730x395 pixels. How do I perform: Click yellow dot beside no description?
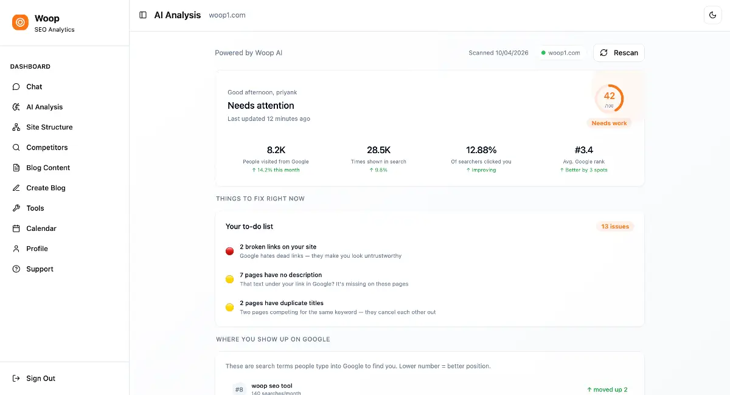pos(229,279)
